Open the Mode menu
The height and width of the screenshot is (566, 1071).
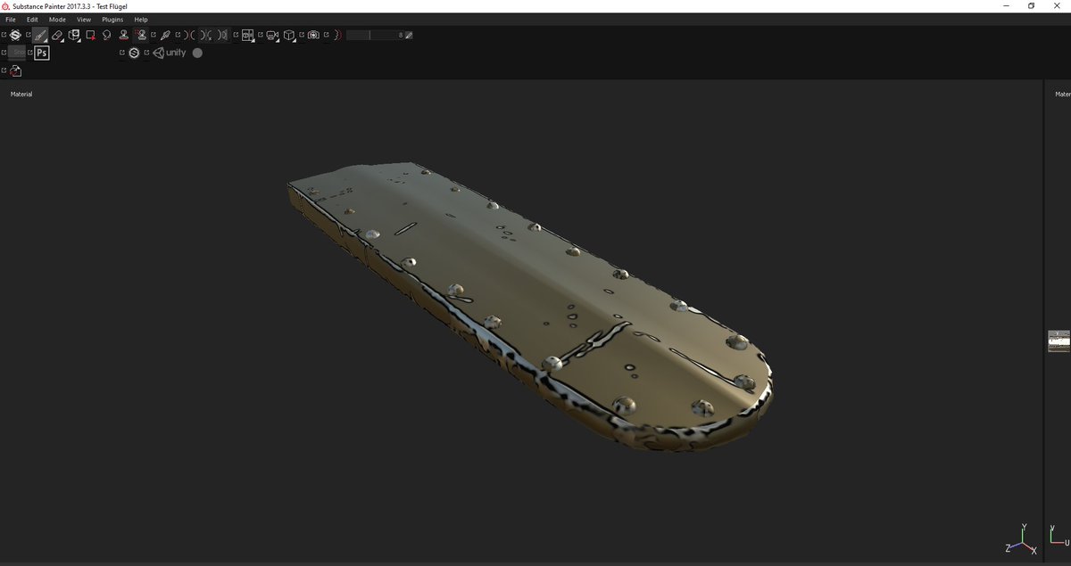(x=57, y=19)
